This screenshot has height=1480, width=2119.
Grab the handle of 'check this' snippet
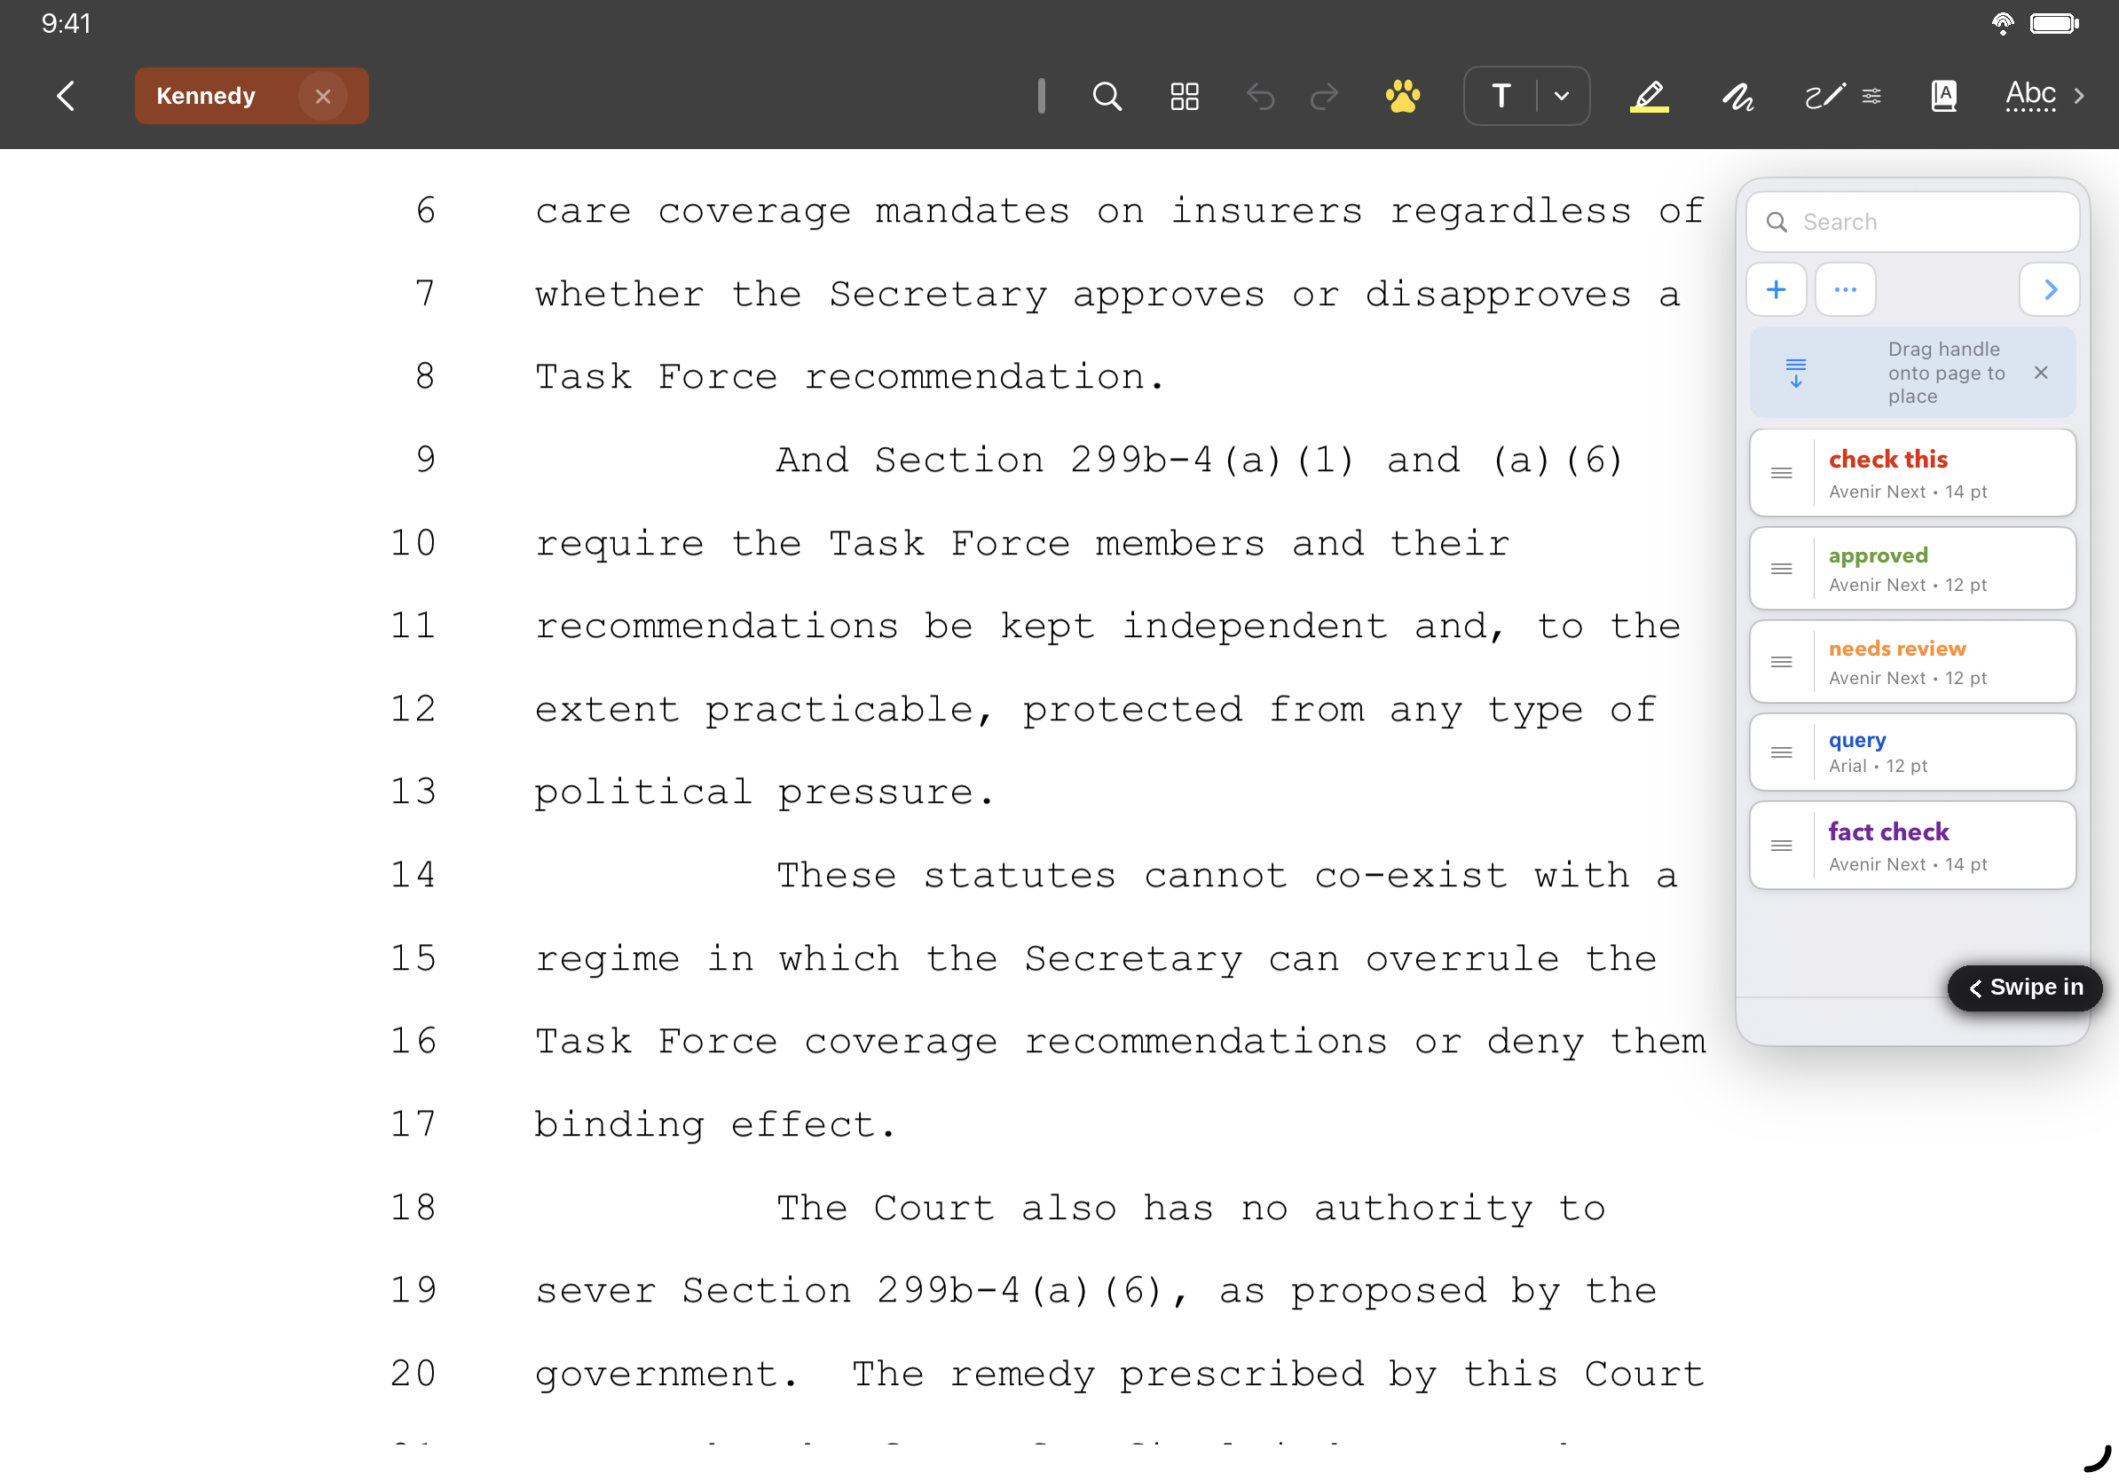(x=1781, y=473)
